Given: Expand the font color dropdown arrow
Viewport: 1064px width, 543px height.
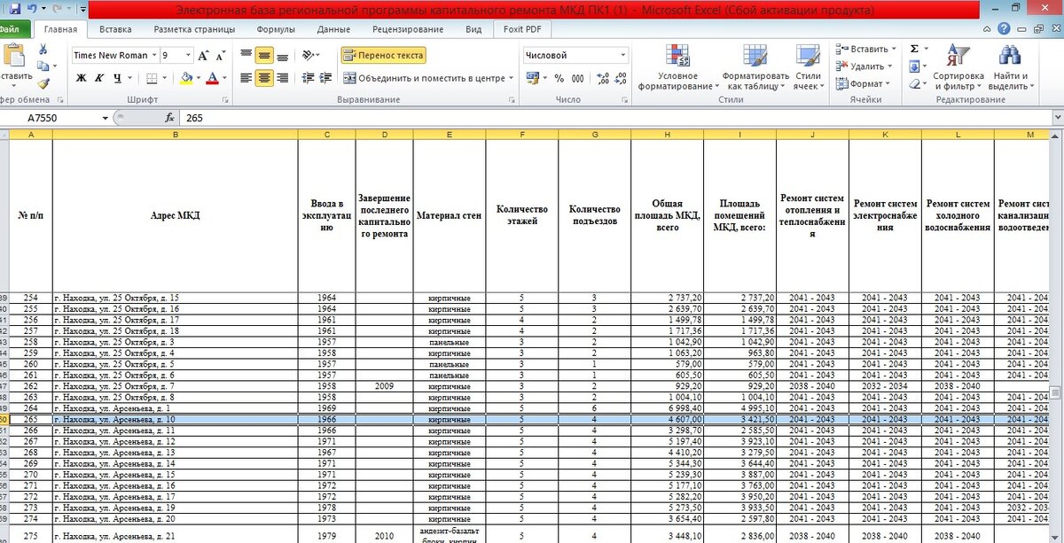Looking at the screenshot, I should 224,78.
